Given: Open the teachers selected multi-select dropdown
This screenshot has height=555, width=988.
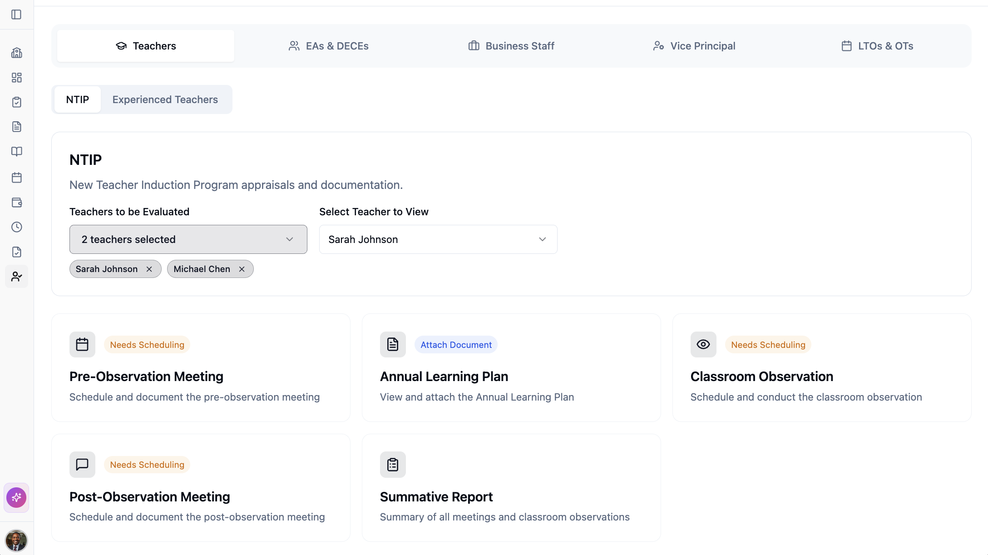Looking at the screenshot, I should [x=188, y=239].
